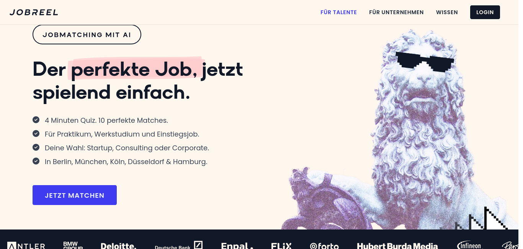Click the Hubert Burda Media logo
The image size is (523, 249).
(x=397, y=246)
